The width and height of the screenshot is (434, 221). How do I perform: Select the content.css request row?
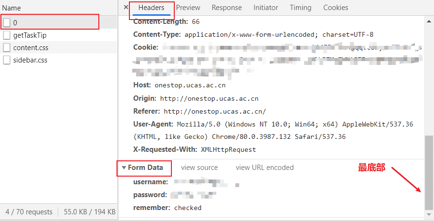click(x=59, y=48)
